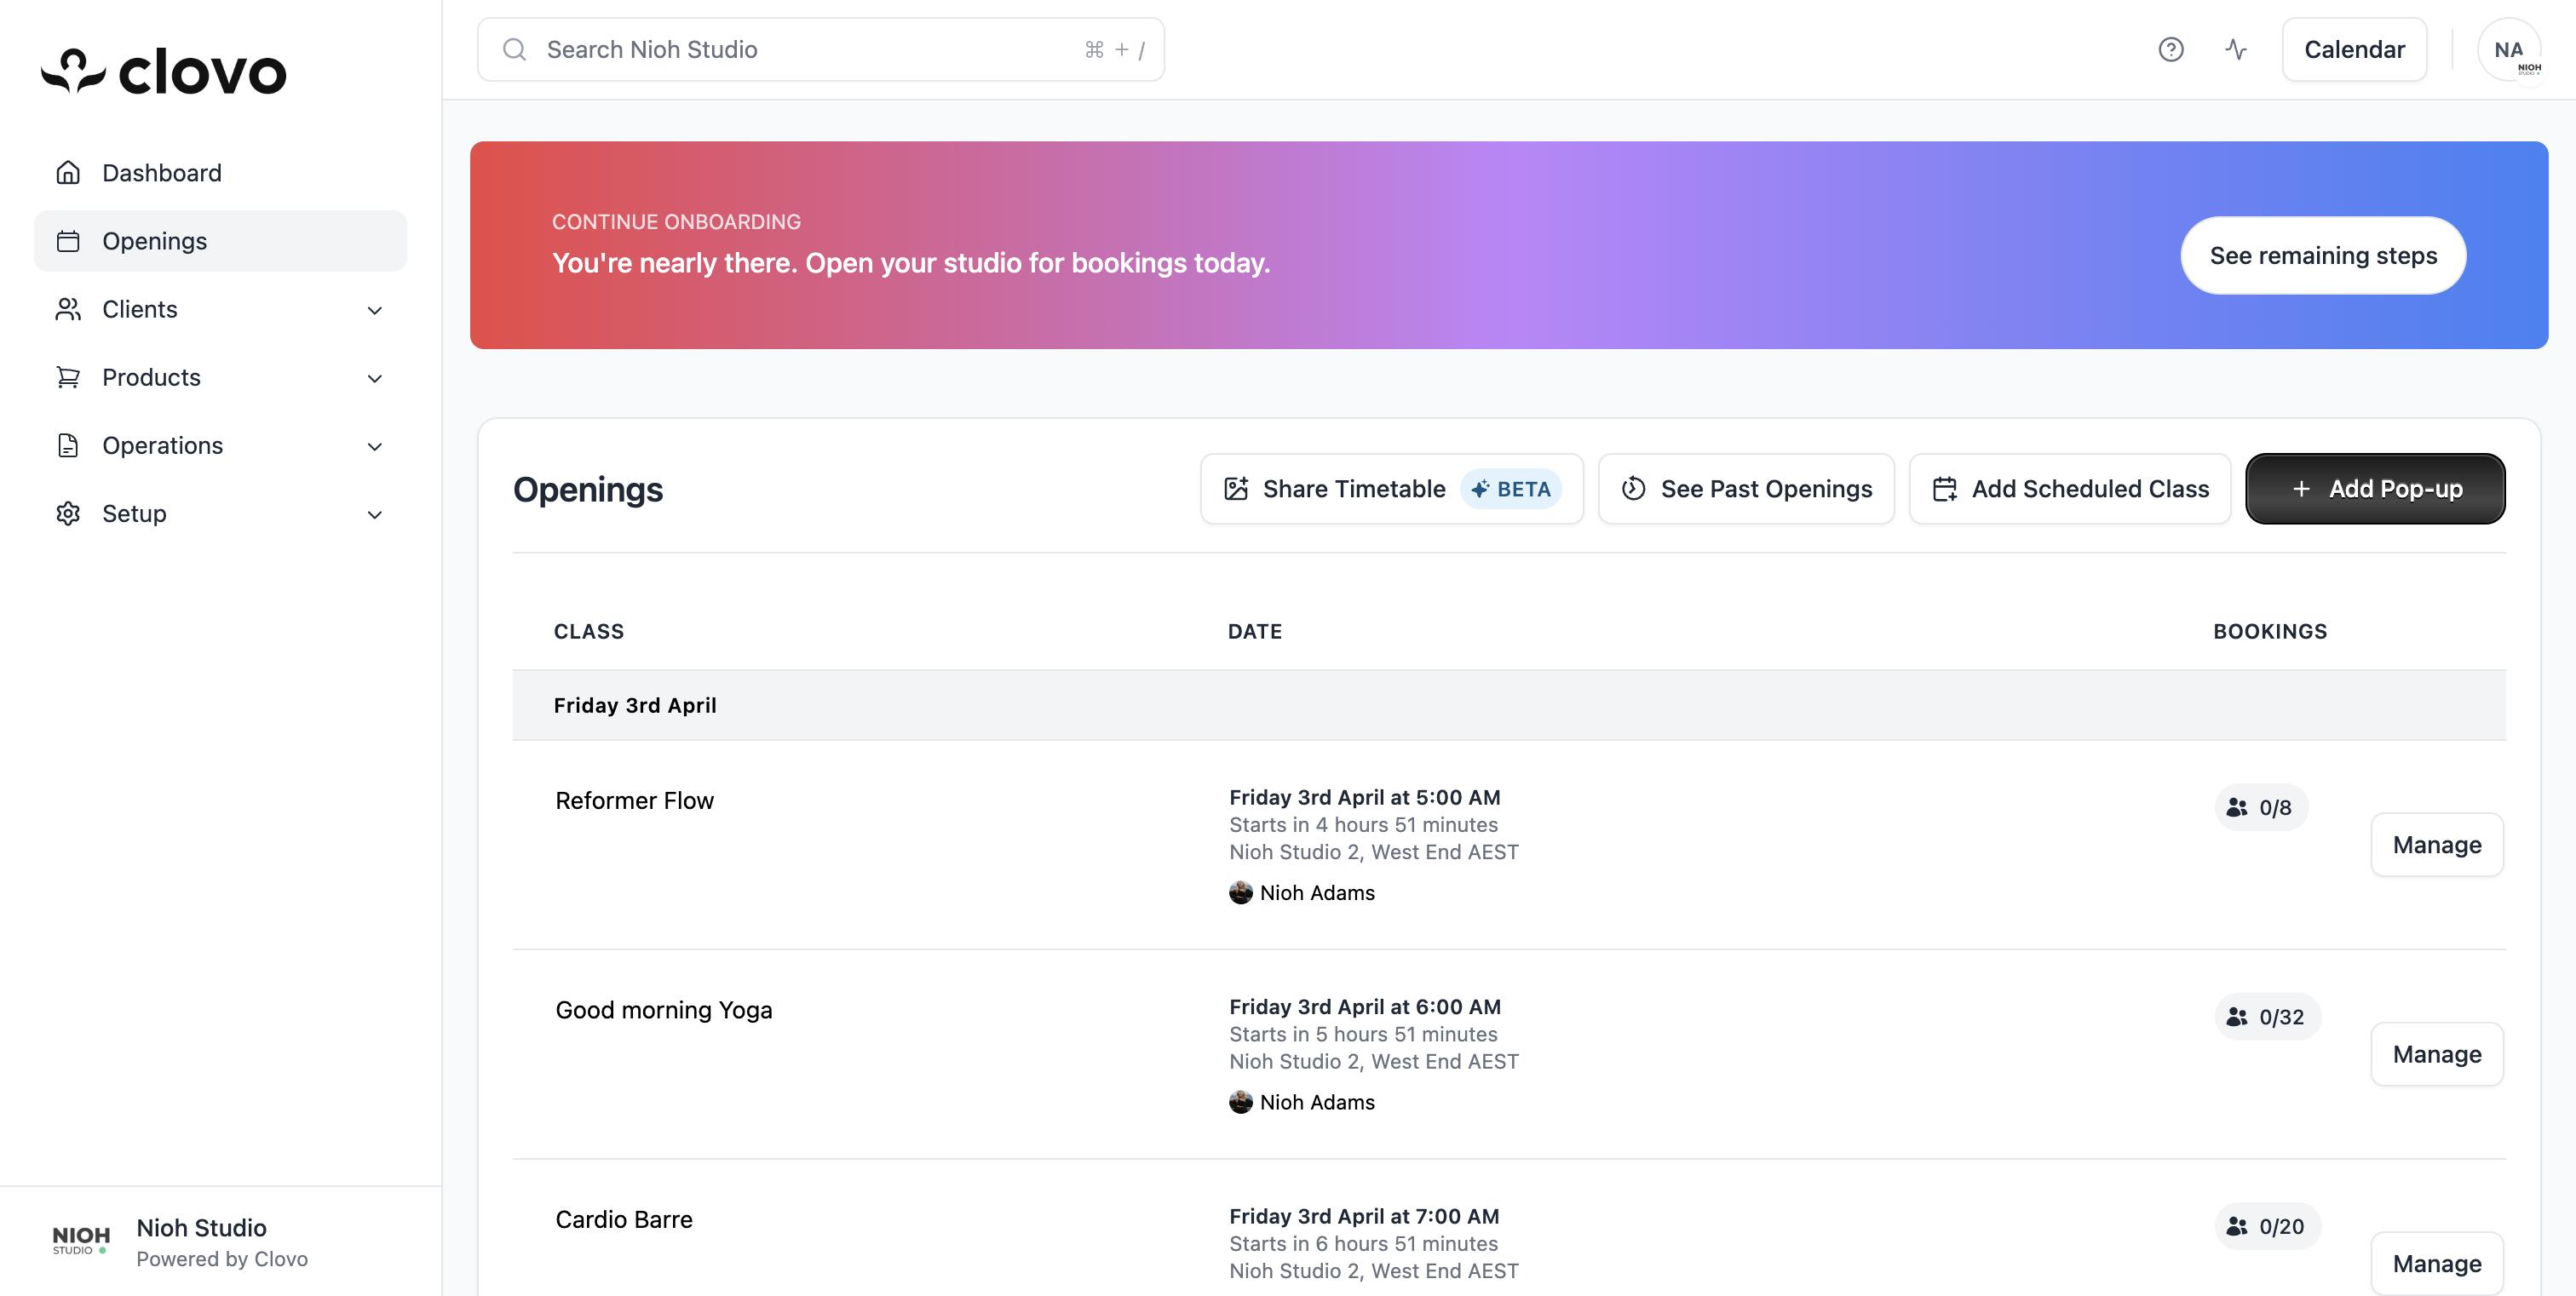Click the CLASS column header
The image size is (2576, 1296).
click(x=588, y=632)
